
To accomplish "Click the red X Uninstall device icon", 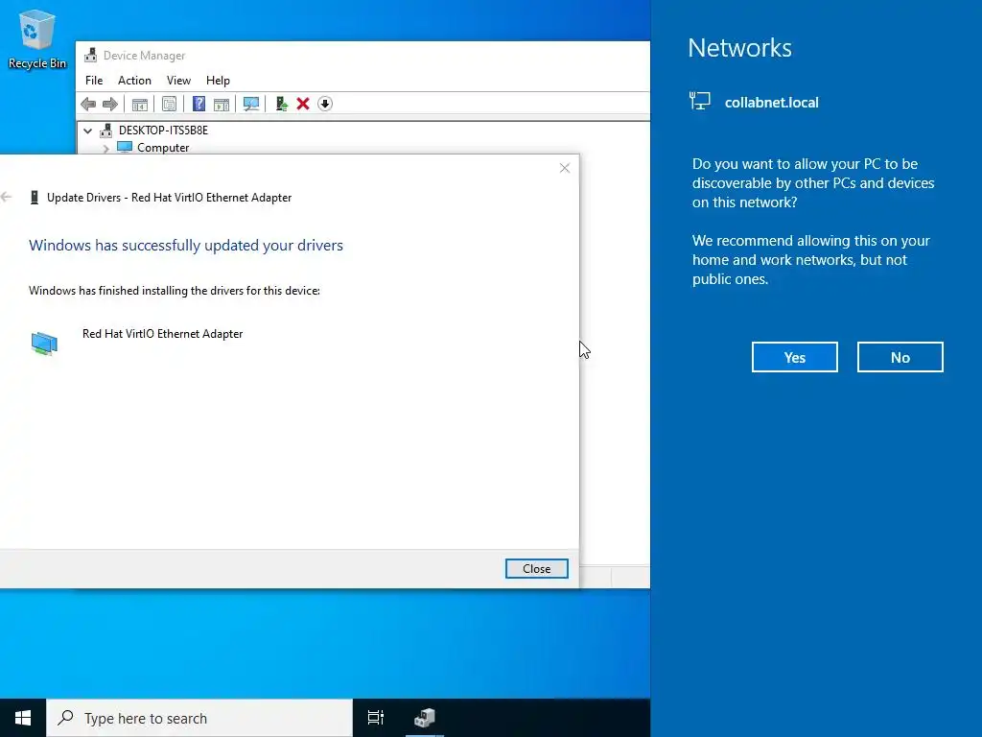I will tap(303, 104).
